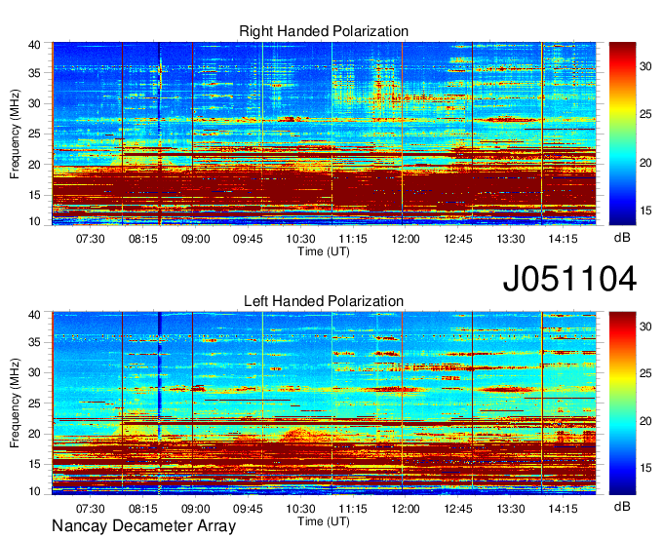Image resolution: width=663 pixels, height=538 pixels.
Task: Click the bottom panel color bar
Action: pos(622,403)
